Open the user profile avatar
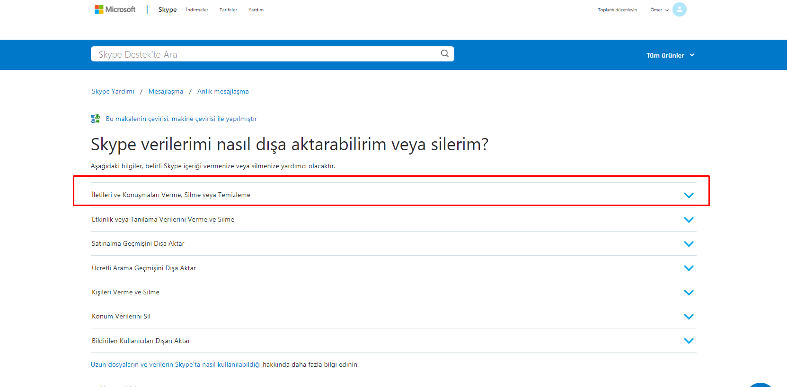The width and height of the screenshot is (787, 387). tap(679, 9)
